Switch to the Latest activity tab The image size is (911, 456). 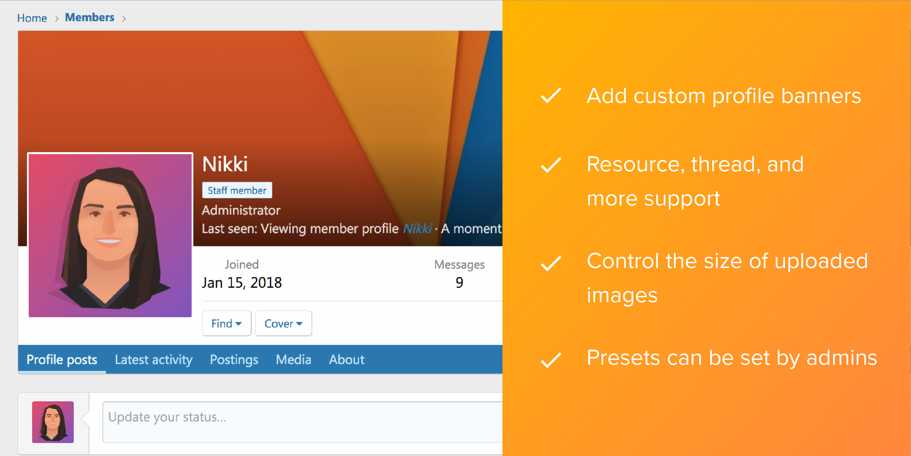(153, 359)
